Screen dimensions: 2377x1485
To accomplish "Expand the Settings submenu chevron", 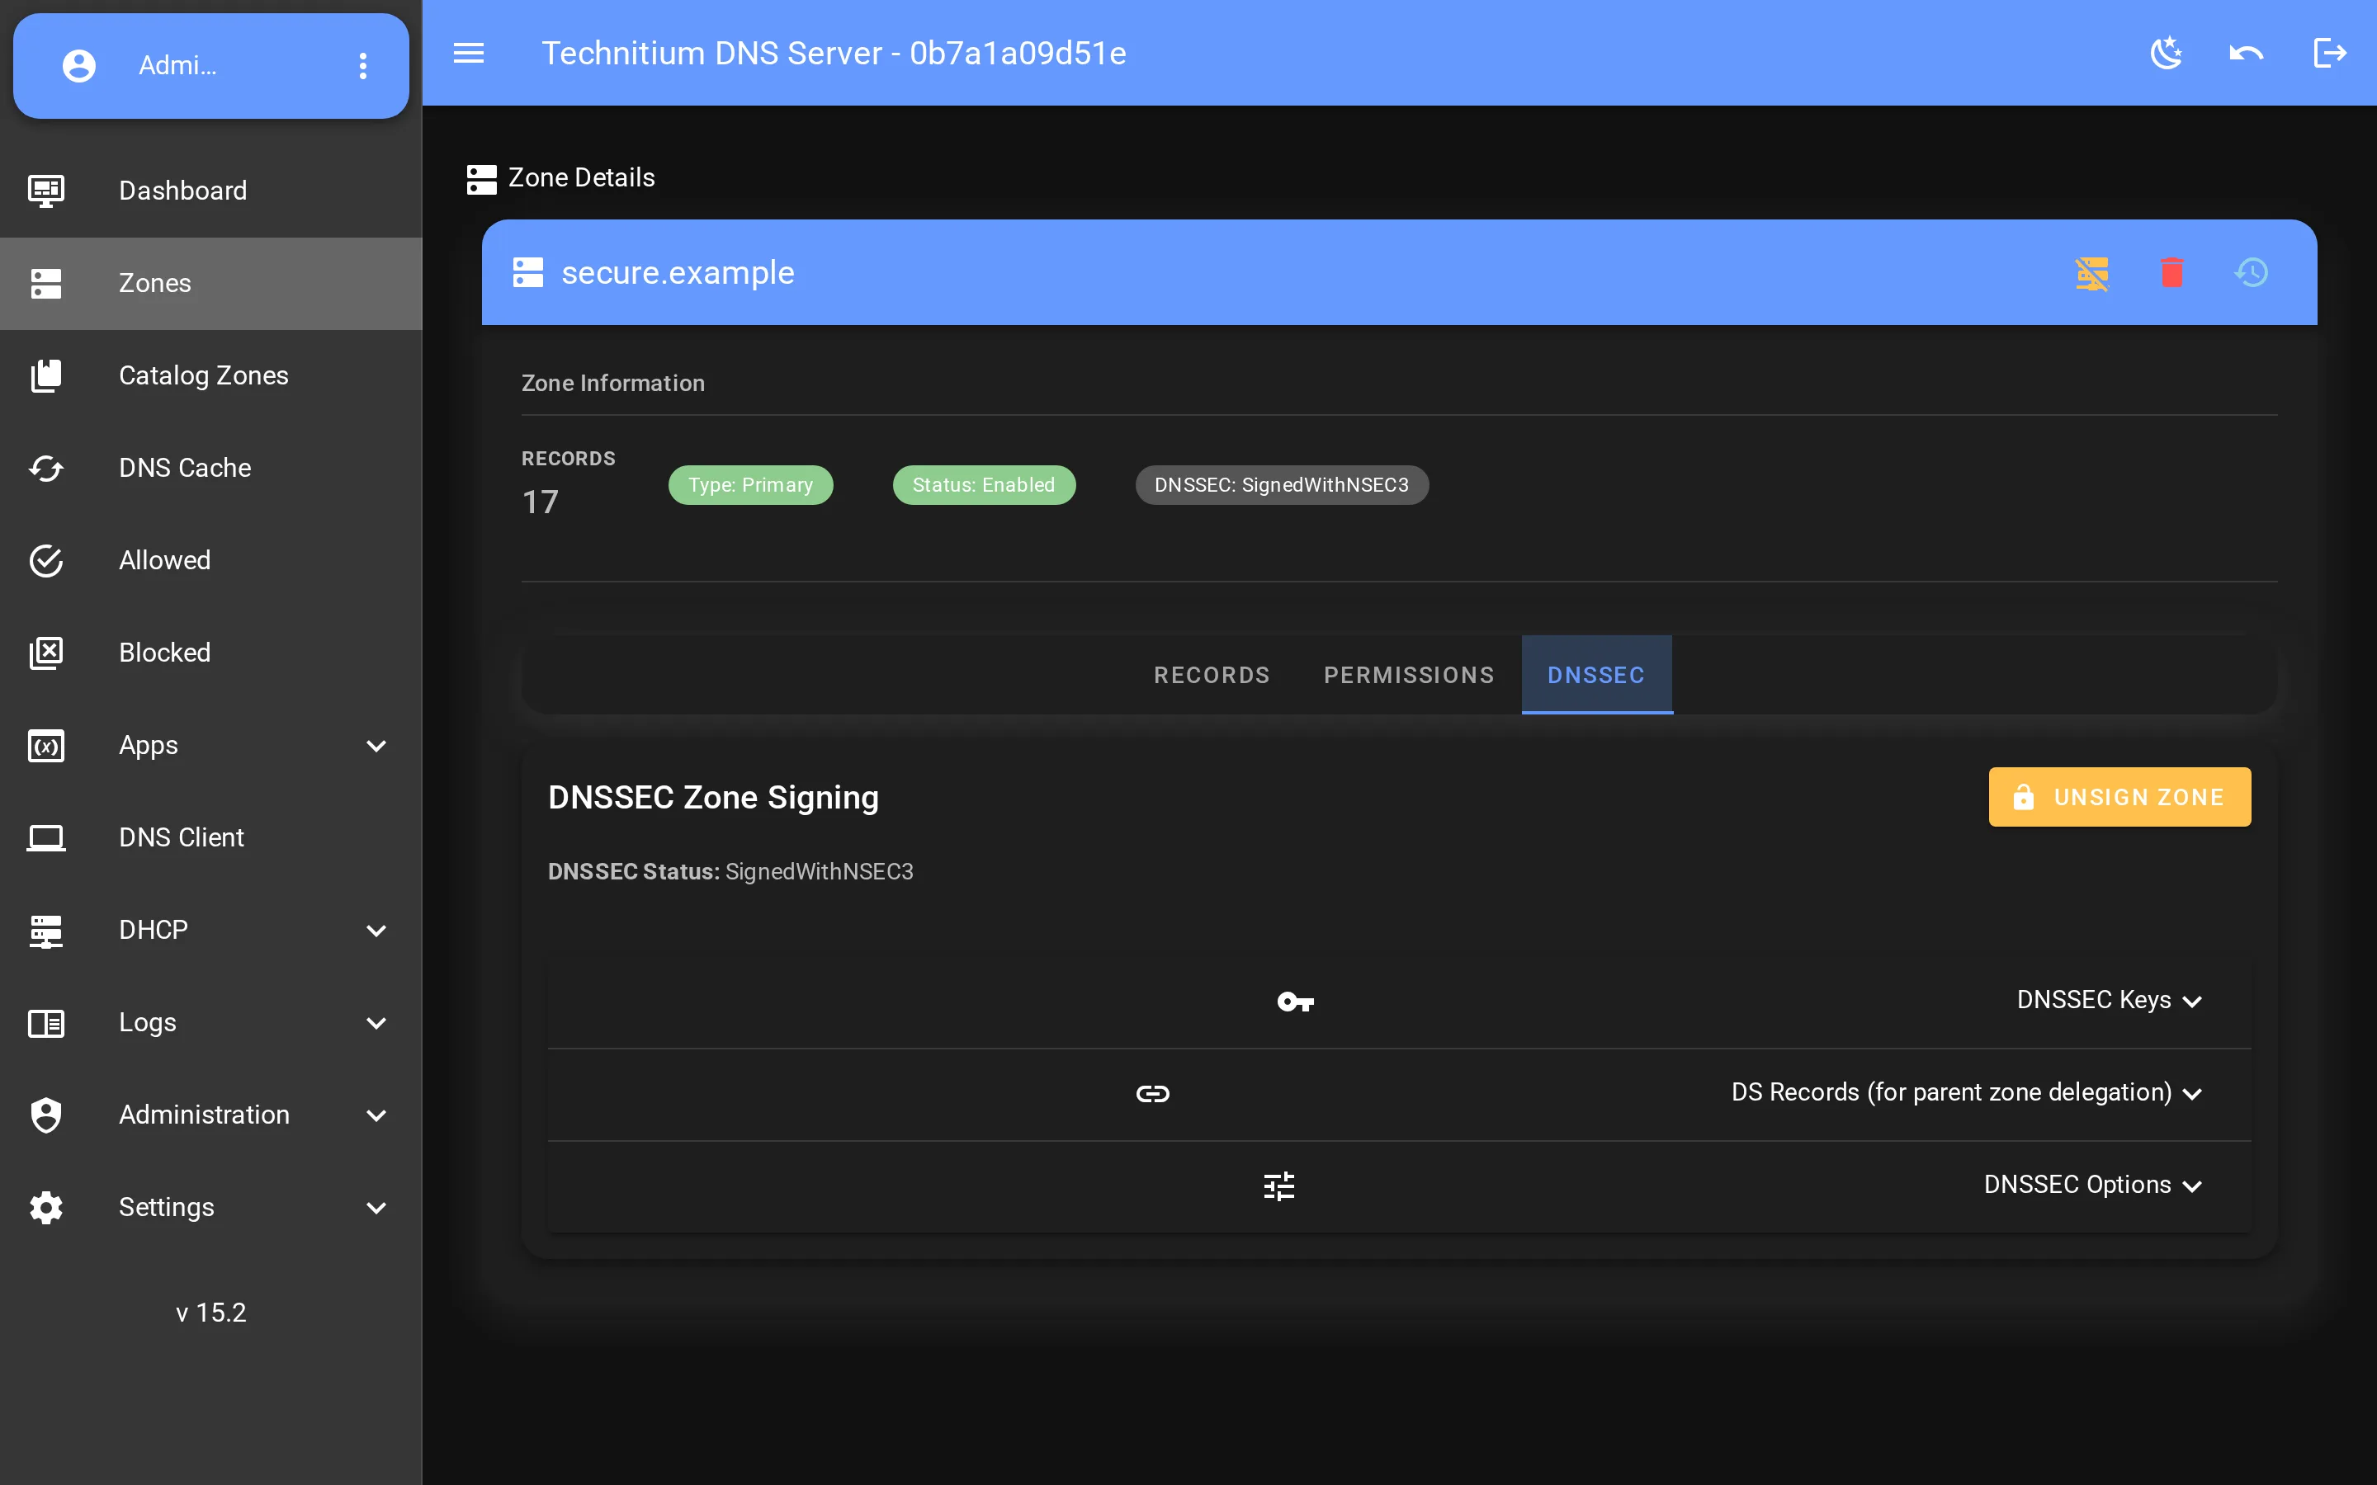I will click(x=376, y=1207).
